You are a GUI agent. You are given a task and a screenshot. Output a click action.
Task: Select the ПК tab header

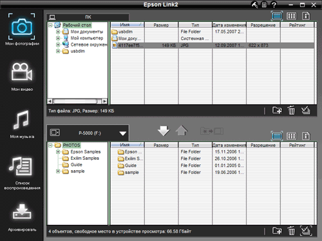(88, 17)
